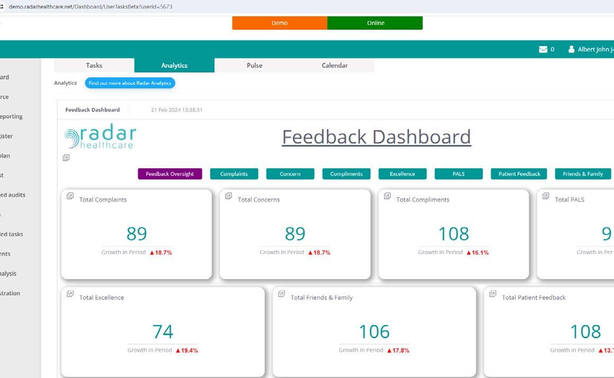Open the Concern dashboard button
Image resolution: width=614 pixels, height=378 pixels.
pyautogui.click(x=290, y=174)
